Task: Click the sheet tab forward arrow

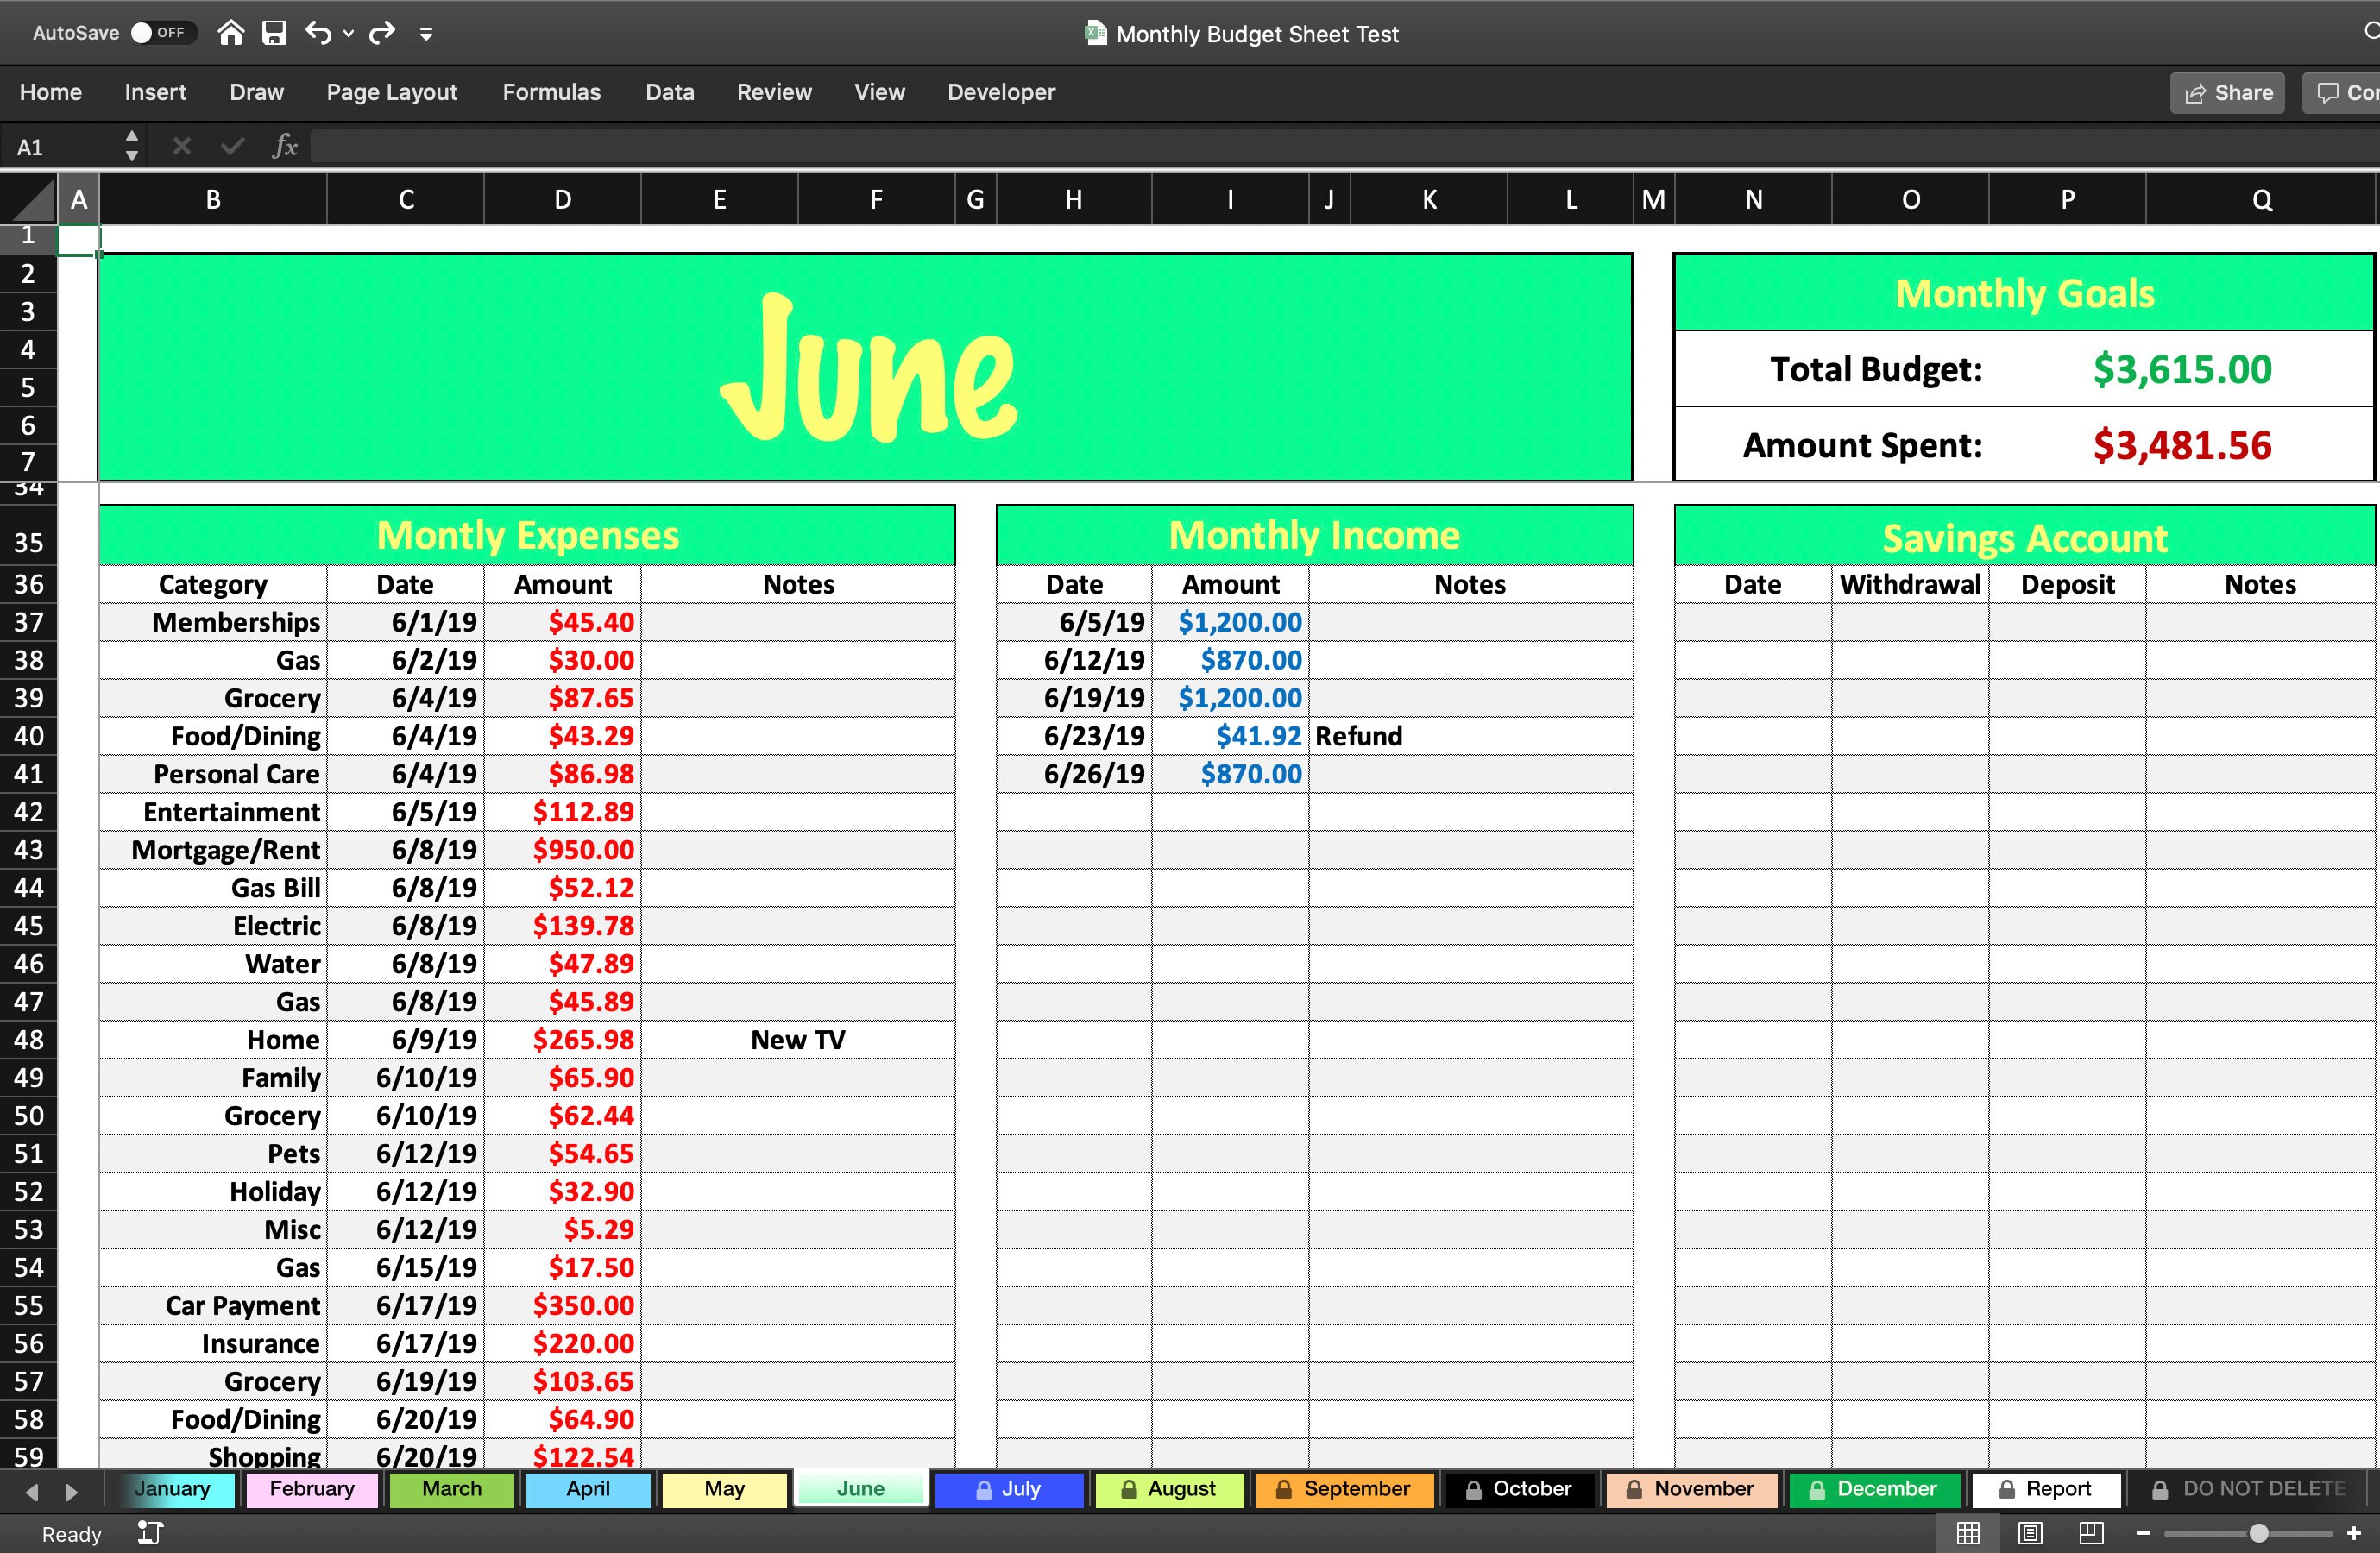Action: [70, 1491]
